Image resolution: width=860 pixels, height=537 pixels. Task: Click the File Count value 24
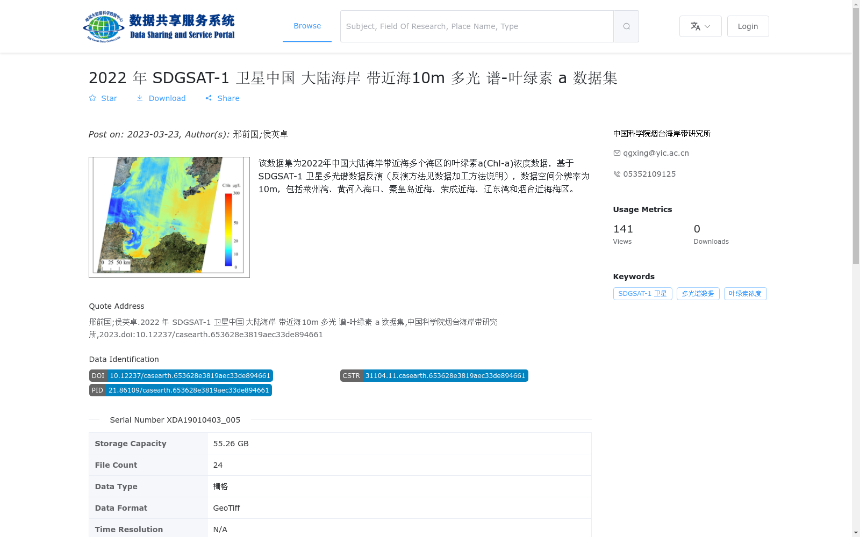click(218, 465)
